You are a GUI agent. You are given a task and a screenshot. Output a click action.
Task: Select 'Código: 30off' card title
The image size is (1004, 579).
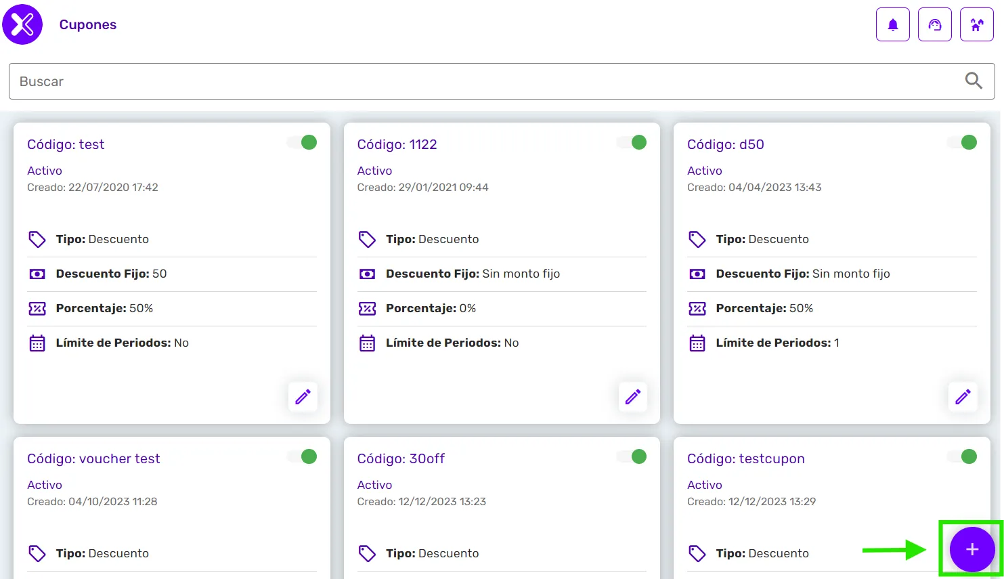pos(401,458)
